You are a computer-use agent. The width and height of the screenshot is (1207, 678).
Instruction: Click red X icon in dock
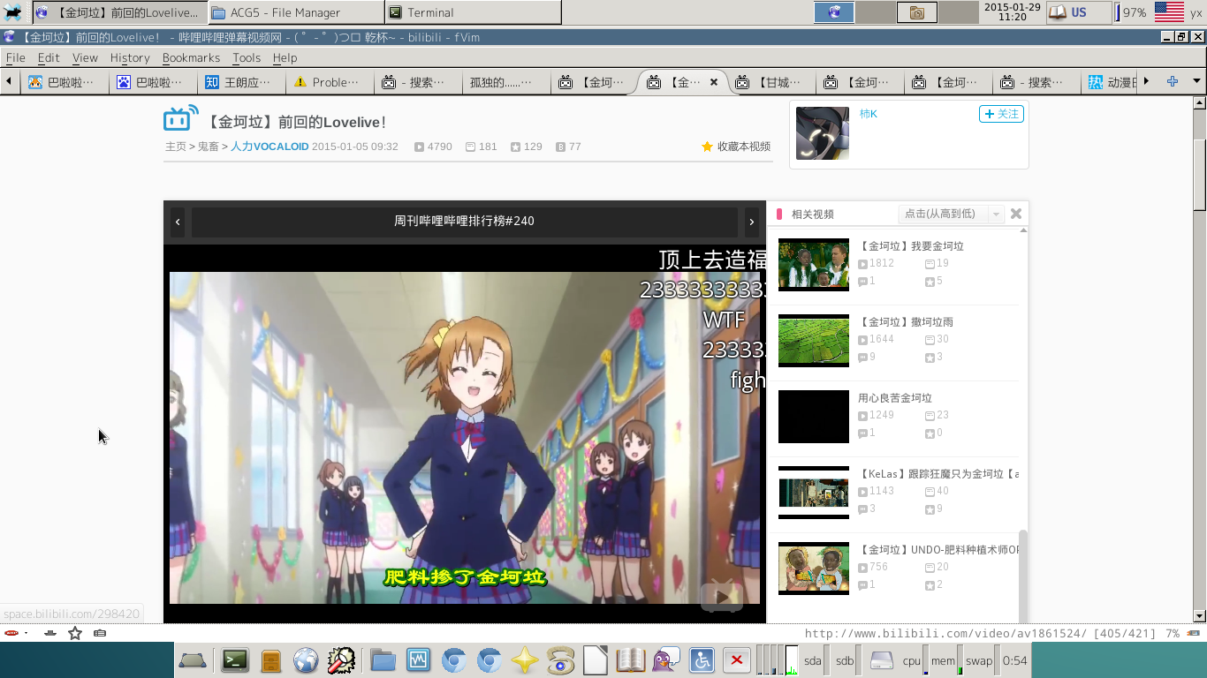[736, 660]
